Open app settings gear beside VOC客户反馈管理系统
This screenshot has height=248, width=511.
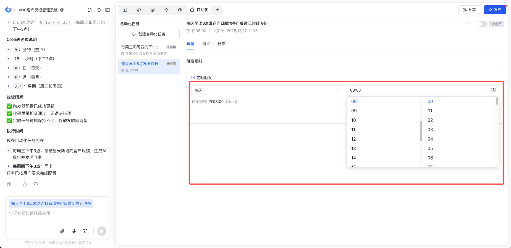coord(62,10)
